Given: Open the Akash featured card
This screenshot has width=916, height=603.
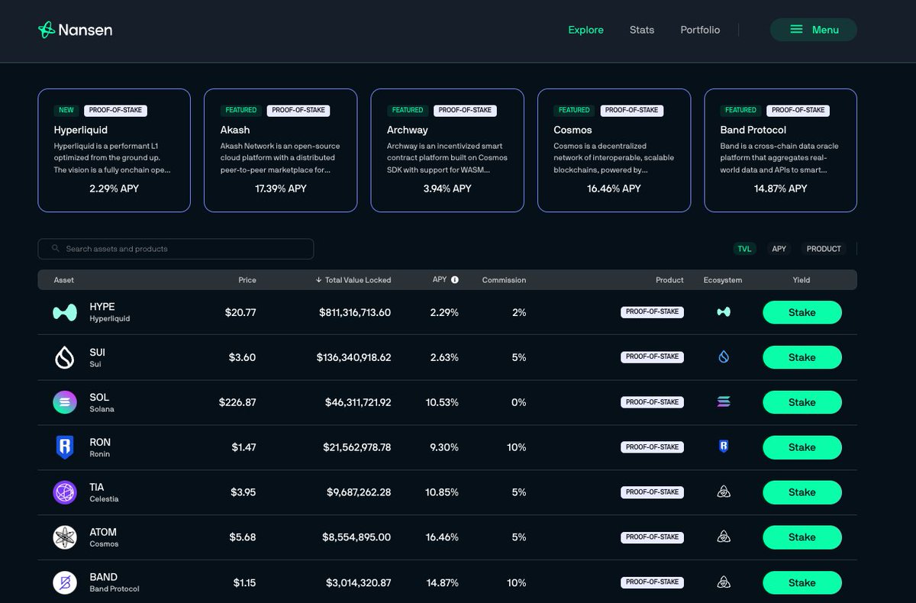Looking at the screenshot, I should coord(280,150).
